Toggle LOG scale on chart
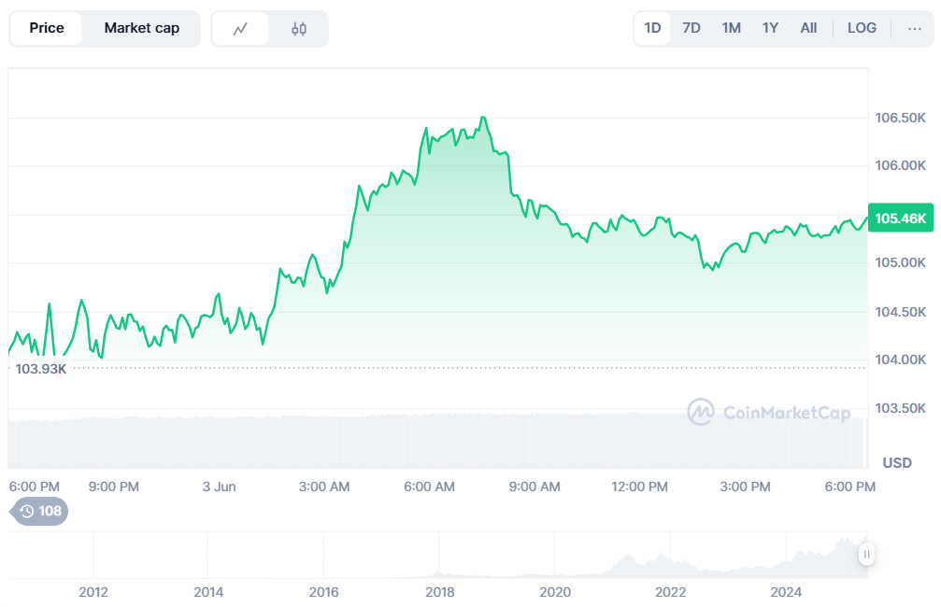The image size is (941, 607). tap(862, 28)
